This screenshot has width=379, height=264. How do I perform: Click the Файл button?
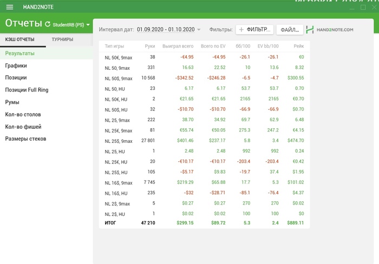[x=289, y=30]
